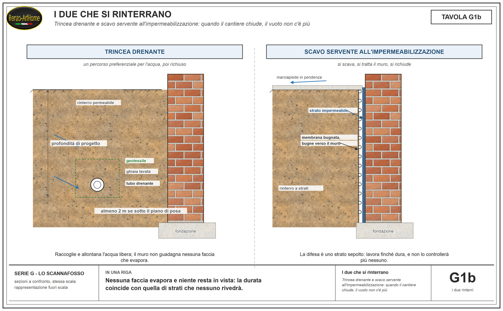Click "fondazione" in the Trincea drenante diagram

pos(185,231)
